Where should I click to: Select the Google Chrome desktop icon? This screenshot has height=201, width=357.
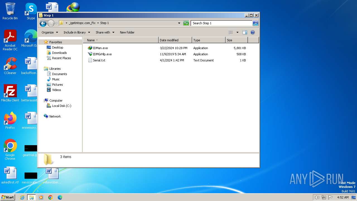pyautogui.click(x=10, y=150)
